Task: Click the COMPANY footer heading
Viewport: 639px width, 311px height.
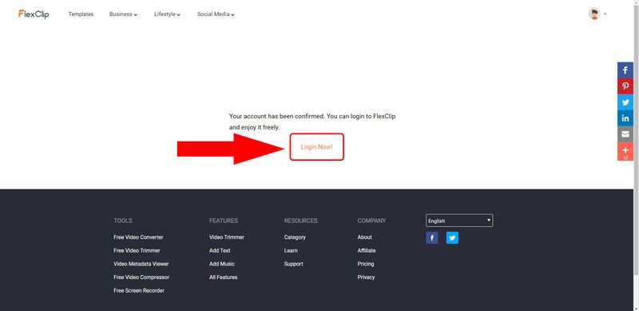Action: pos(371,221)
